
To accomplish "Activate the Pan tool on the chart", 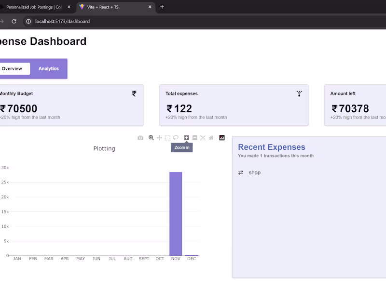I will point(159,137).
